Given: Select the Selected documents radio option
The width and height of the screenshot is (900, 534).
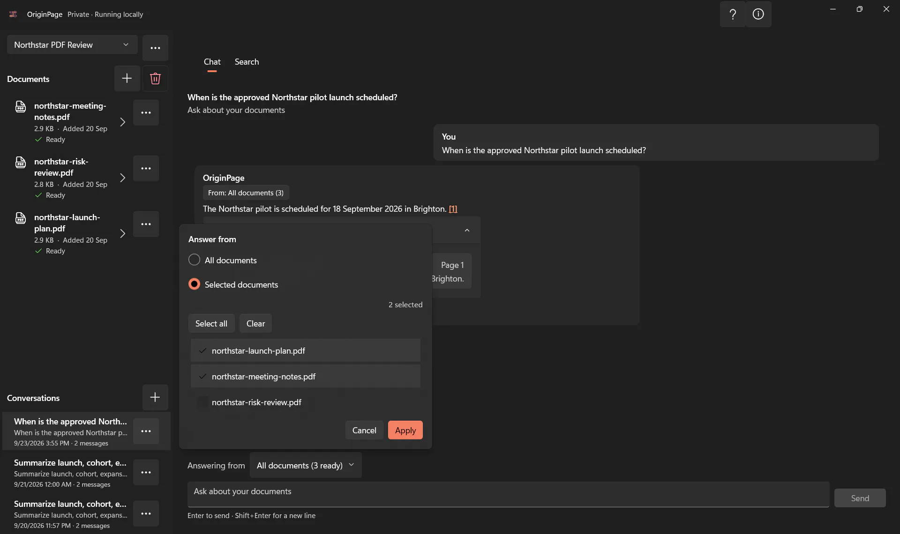Looking at the screenshot, I should [194, 284].
